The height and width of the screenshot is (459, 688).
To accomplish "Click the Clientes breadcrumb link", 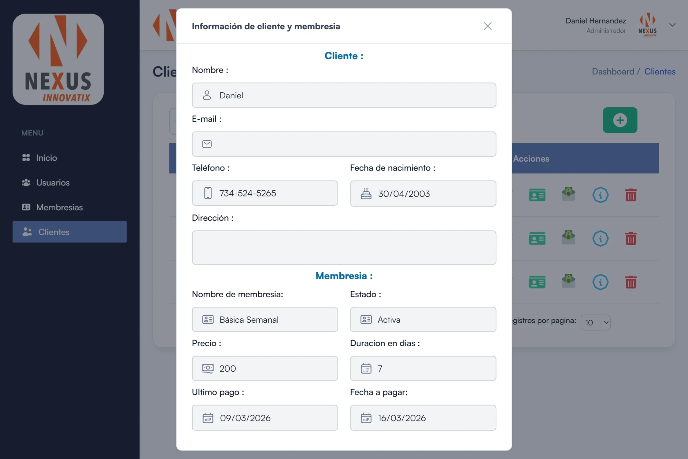I will click(660, 72).
